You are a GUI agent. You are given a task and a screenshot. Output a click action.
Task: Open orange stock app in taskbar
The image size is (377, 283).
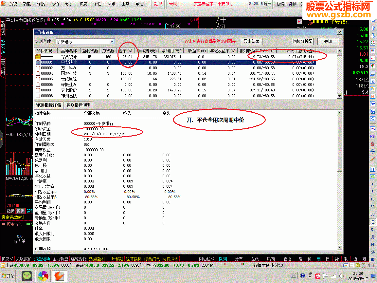[59, 276]
